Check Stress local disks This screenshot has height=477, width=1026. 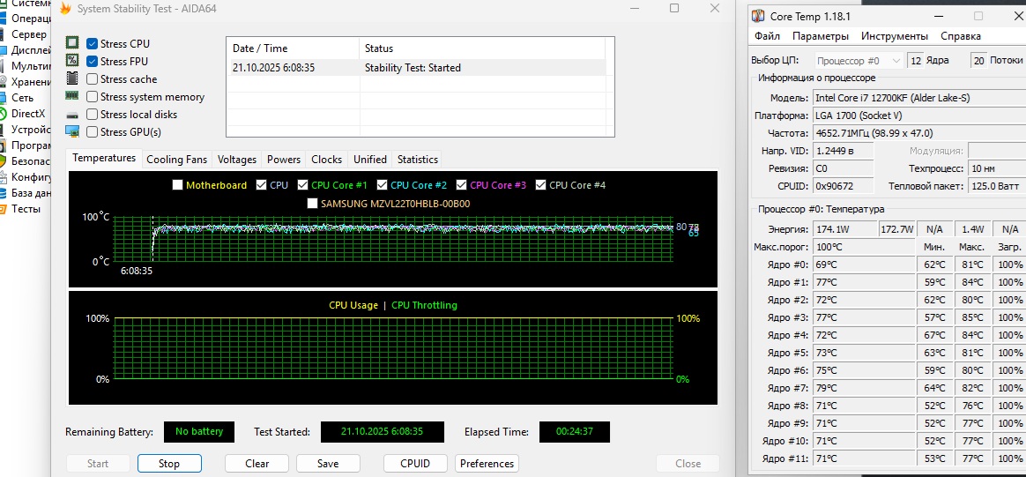pyautogui.click(x=93, y=115)
